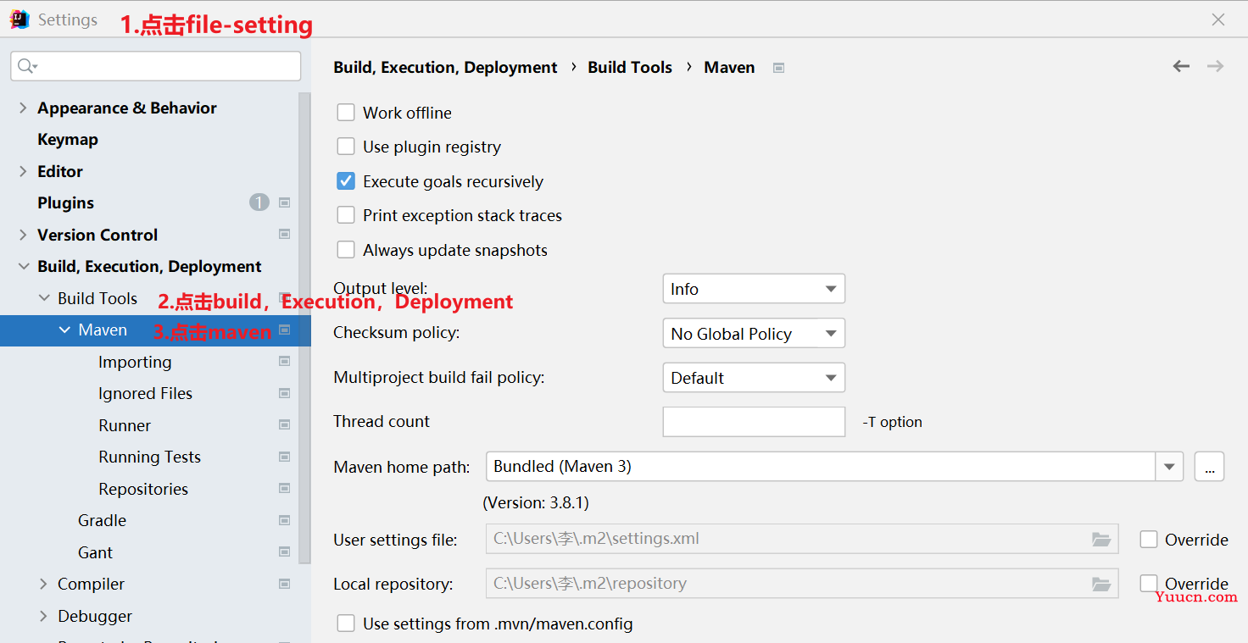The width and height of the screenshot is (1248, 643).
Task: Click the project-level icon on Ignored Files row
Action: pyautogui.click(x=285, y=393)
